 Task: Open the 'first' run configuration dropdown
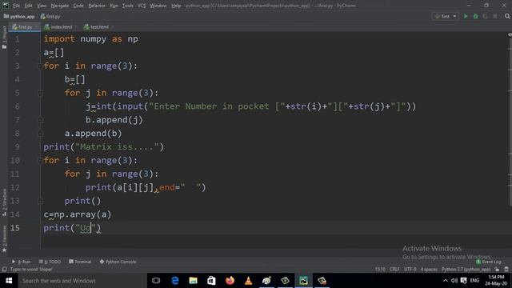[x=445, y=16]
